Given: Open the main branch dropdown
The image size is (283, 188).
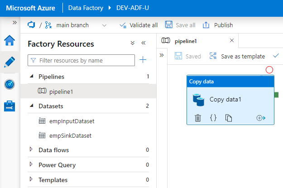Looking at the screenshot, I should tap(104, 25).
